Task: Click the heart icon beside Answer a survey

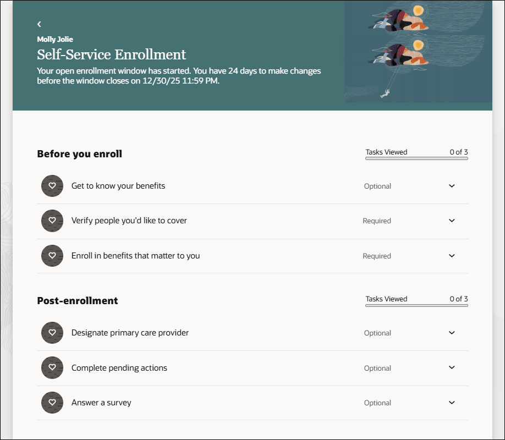Action: point(52,403)
